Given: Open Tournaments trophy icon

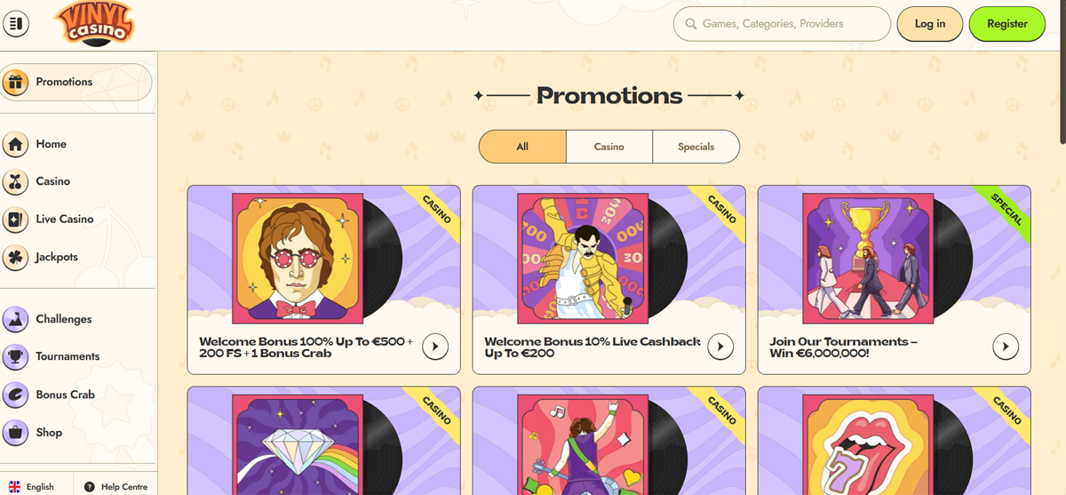Looking at the screenshot, I should (15, 357).
